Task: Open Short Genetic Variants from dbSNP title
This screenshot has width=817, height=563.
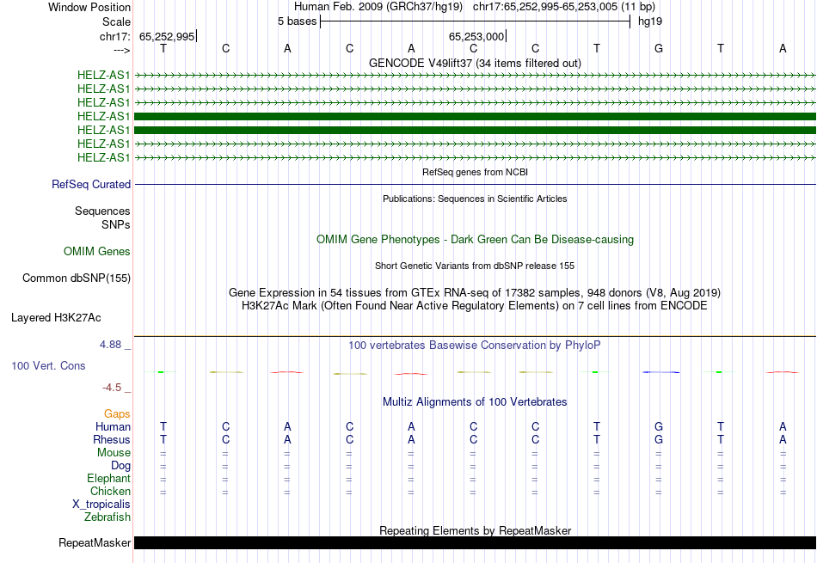Action: 475,266
